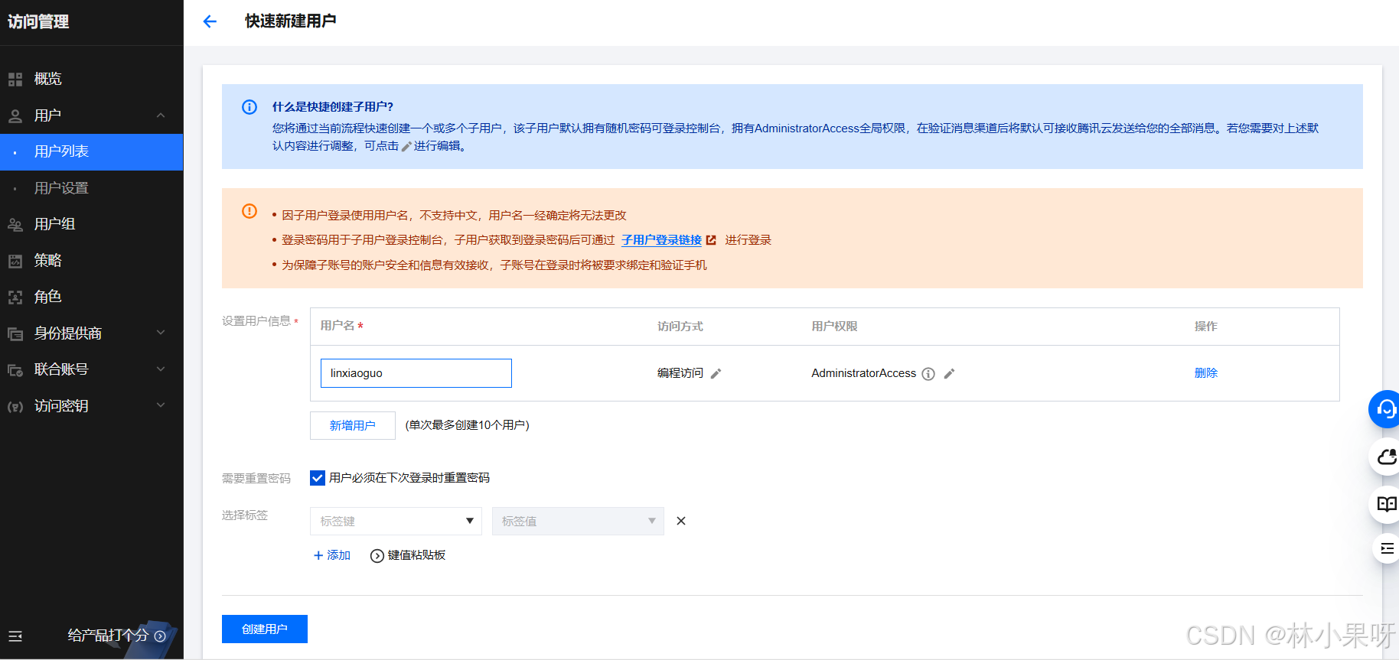This screenshot has width=1399, height=660.
Task: Click the 身份提供商 icon in sidebar
Action: (15, 333)
